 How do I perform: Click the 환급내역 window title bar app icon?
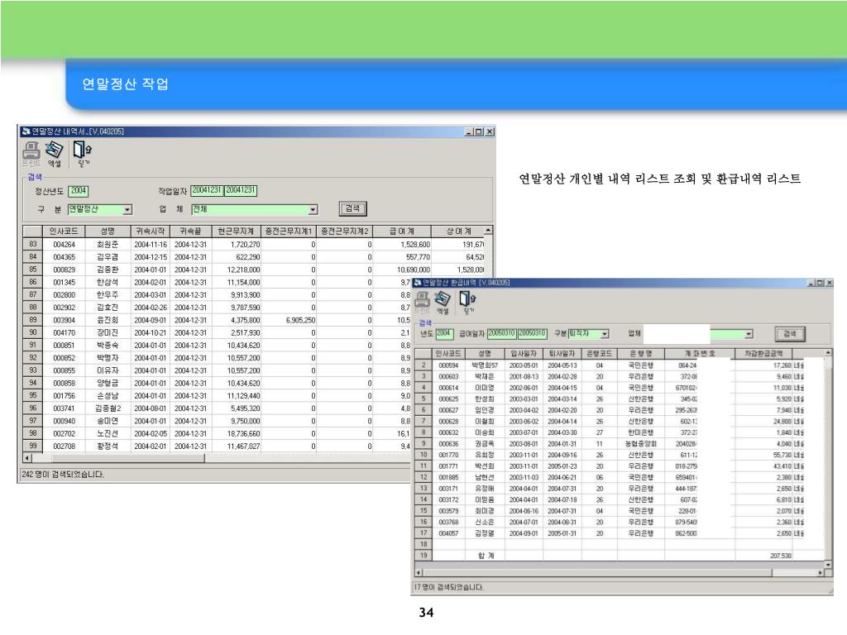pos(417,283)
